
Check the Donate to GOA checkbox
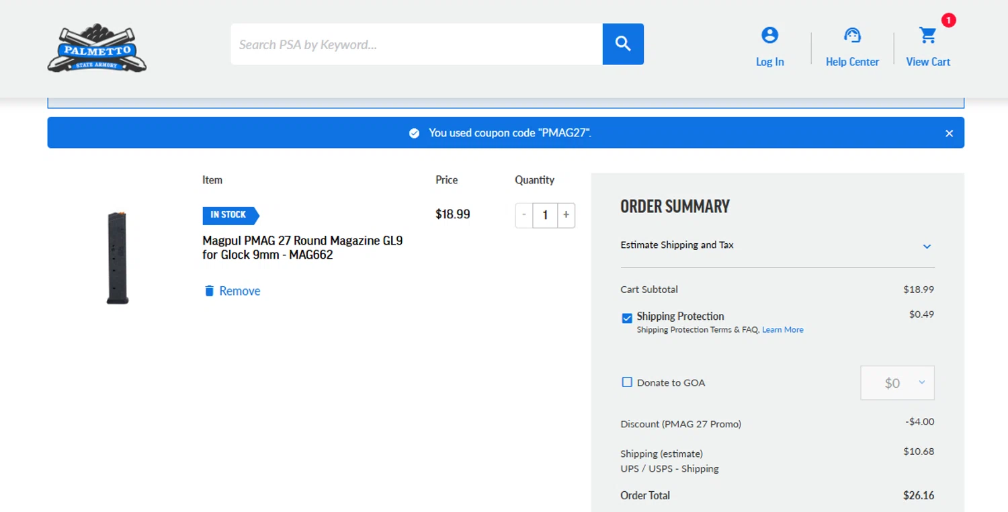[627, 382]
